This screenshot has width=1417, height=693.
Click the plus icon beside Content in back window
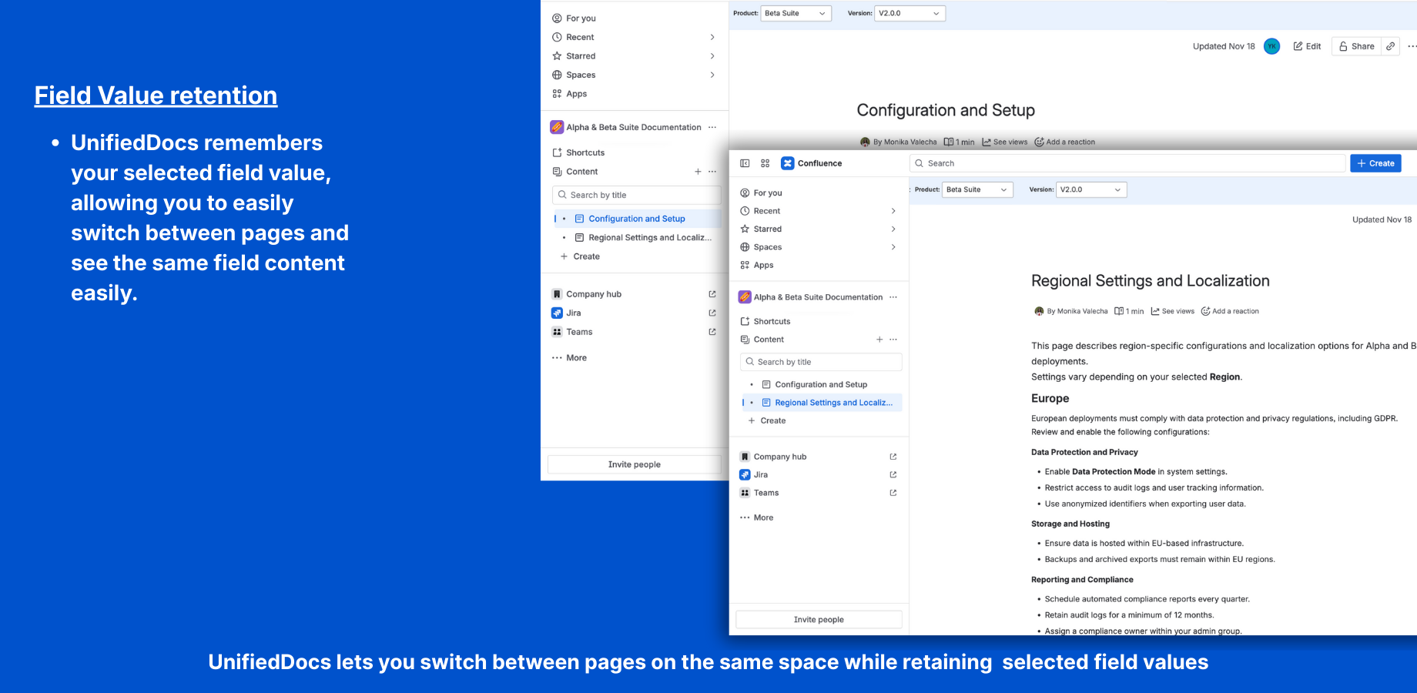point(698,172)
